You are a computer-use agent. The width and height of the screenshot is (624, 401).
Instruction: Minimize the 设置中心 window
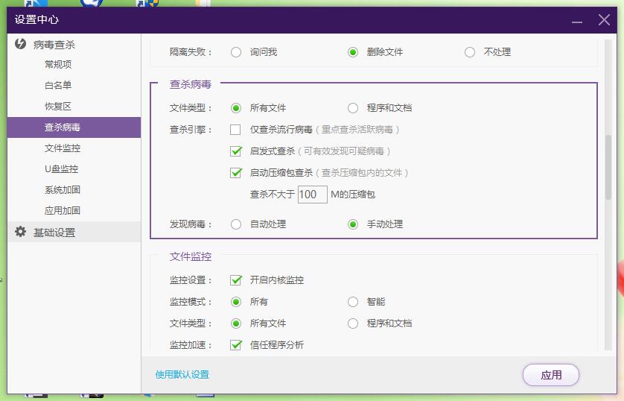click(x=576, y=20)
